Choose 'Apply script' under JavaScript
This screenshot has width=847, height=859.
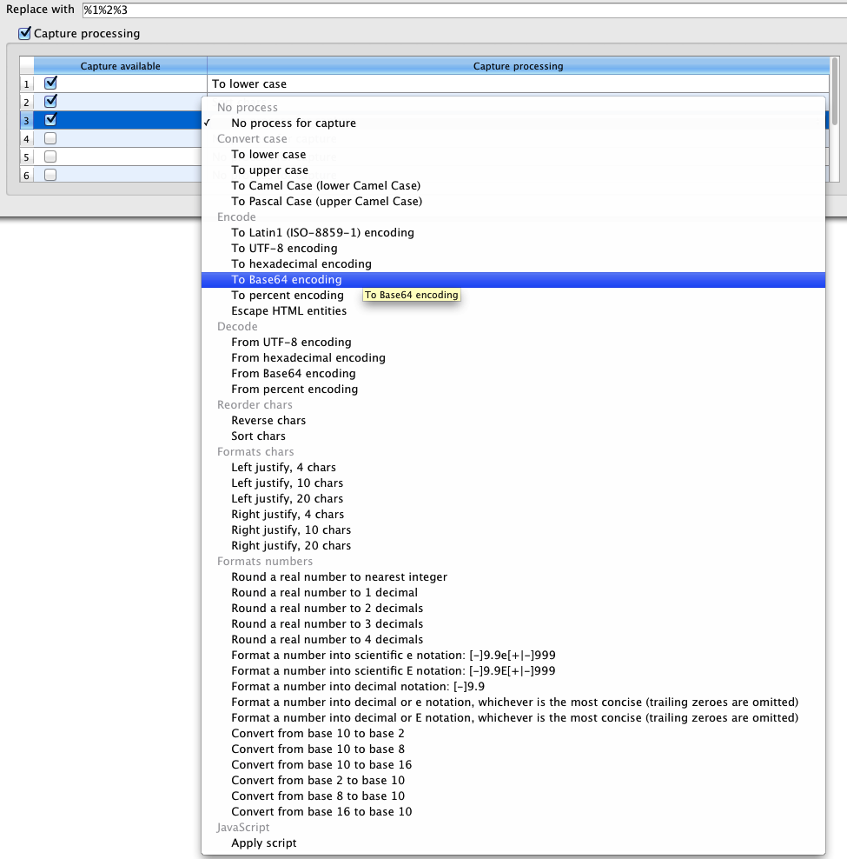click(263, 843)
